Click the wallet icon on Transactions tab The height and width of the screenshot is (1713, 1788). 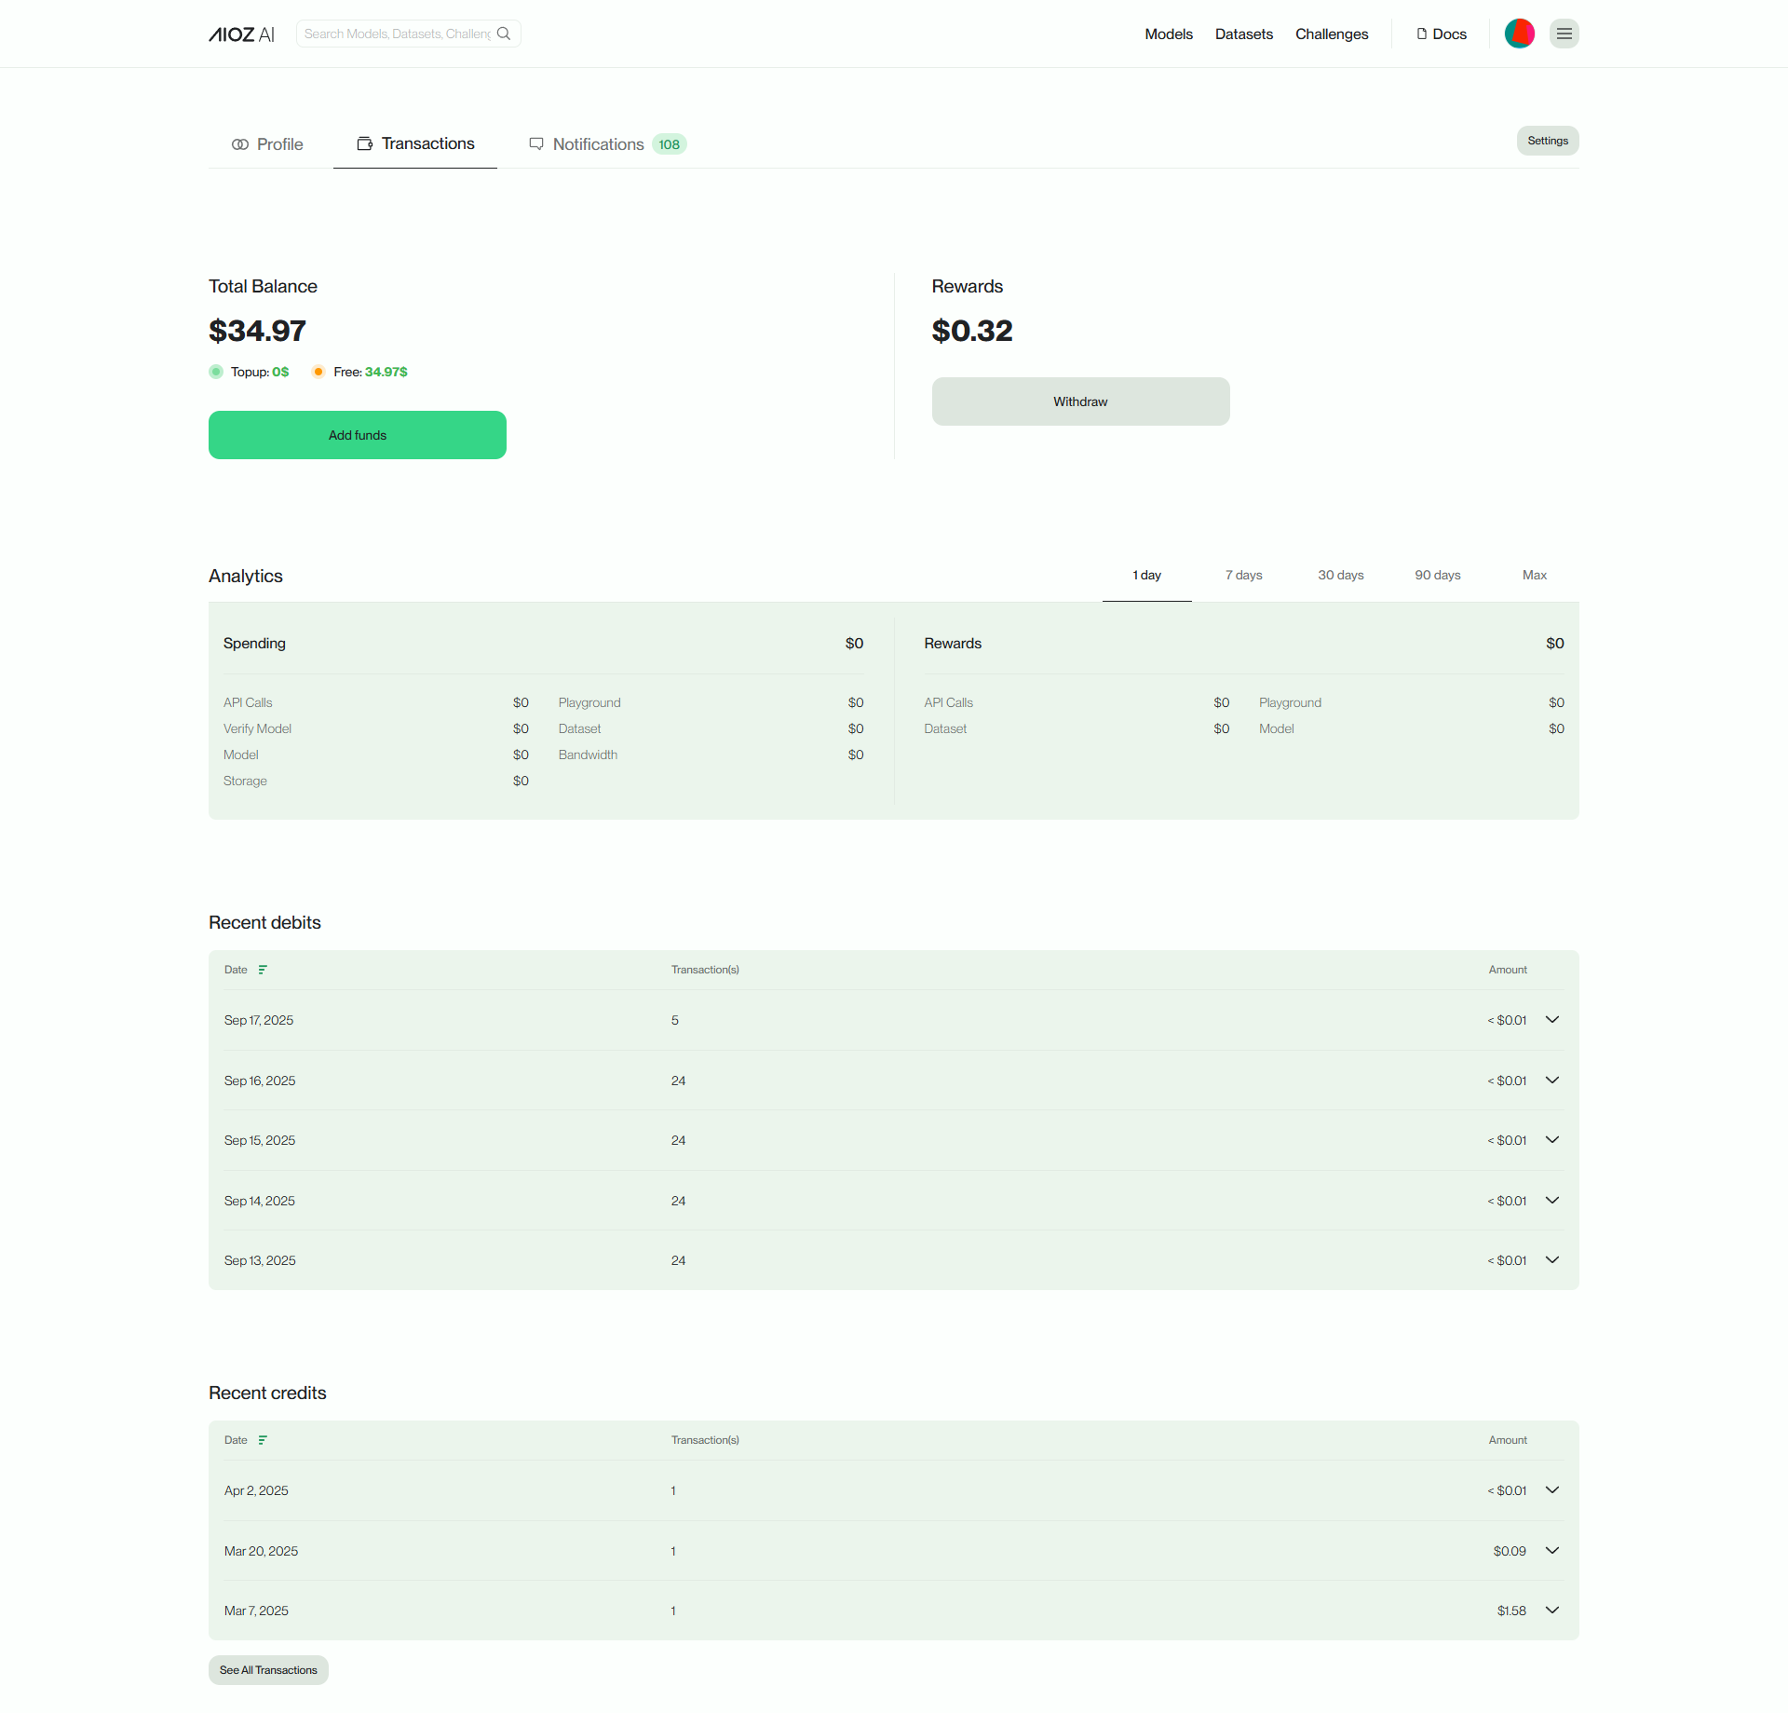[363, 144]
